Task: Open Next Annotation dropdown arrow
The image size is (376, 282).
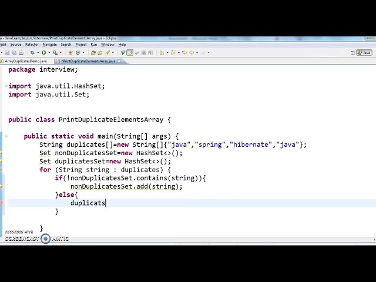Action: [167, 52]
